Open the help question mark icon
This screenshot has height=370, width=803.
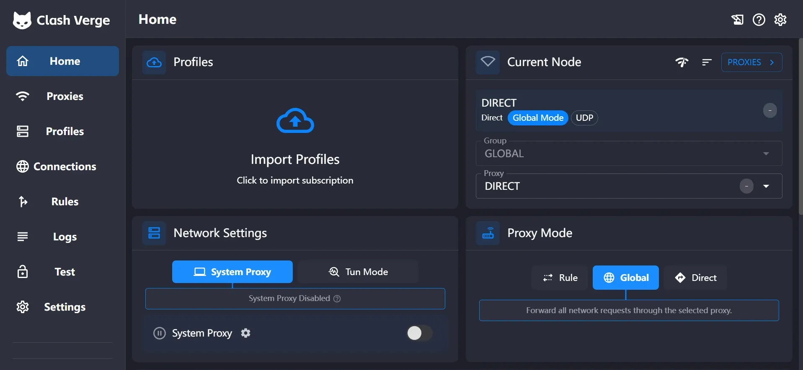tap(759, 20)
